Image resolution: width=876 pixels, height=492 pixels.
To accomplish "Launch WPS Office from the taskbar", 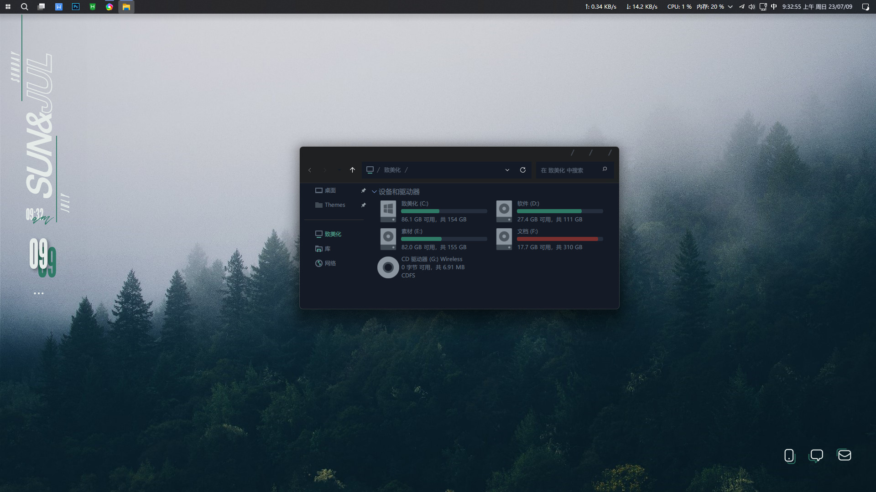I will point(58,7).
